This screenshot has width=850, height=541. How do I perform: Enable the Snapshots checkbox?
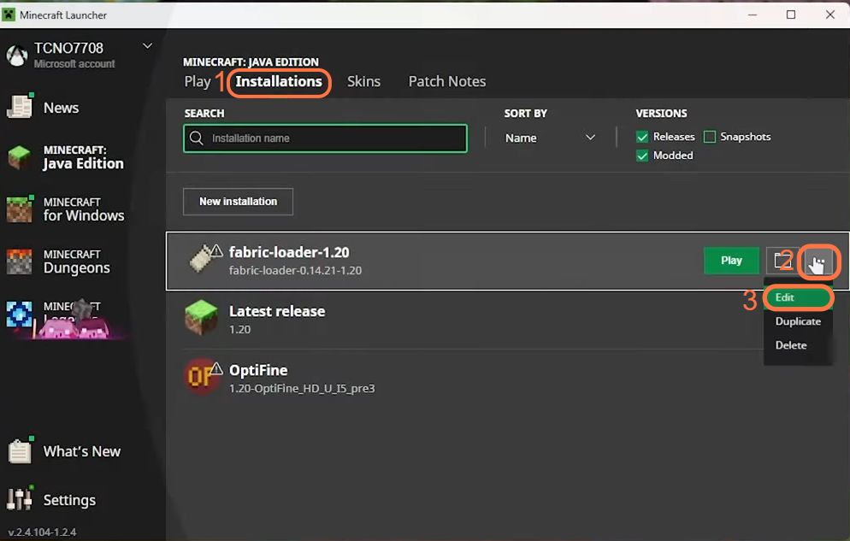coord(710,137)
